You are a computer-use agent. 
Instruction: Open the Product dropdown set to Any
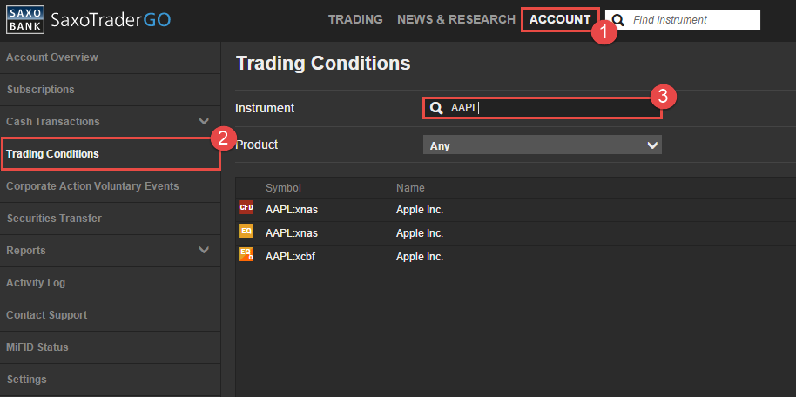[543, 145]
